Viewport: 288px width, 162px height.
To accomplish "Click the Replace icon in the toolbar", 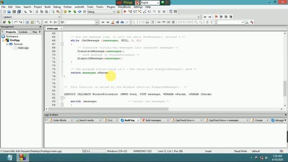I will click(58, 12).
